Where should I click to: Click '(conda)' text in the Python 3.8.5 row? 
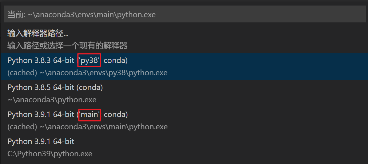tap(89, 88)
